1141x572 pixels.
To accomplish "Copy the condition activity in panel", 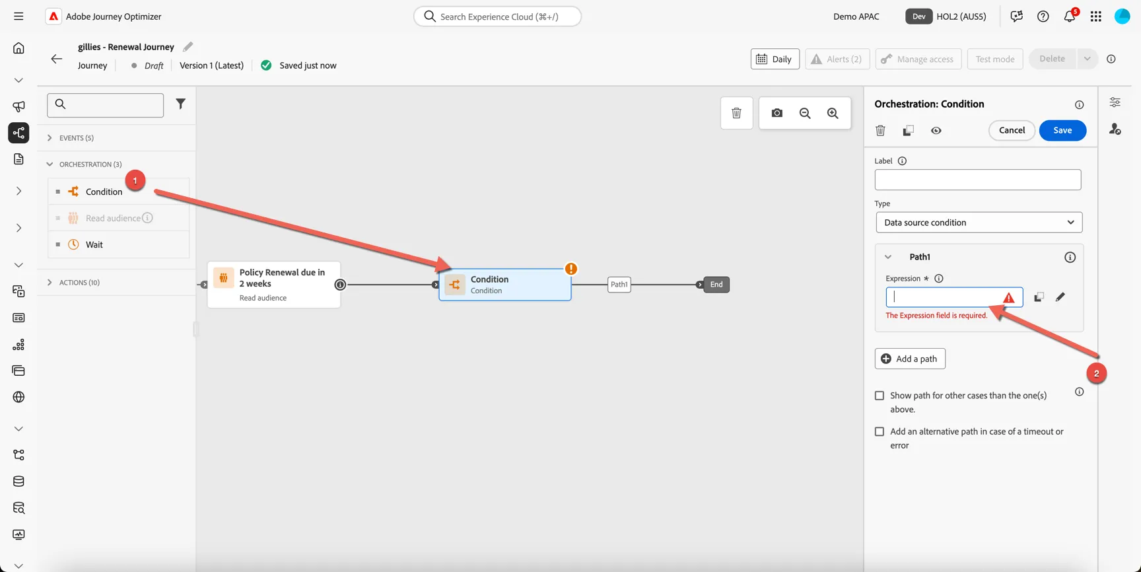I will 909,130.
